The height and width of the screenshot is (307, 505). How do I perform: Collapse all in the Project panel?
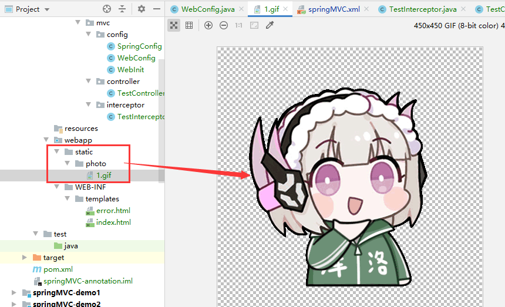tap(122, 9)
